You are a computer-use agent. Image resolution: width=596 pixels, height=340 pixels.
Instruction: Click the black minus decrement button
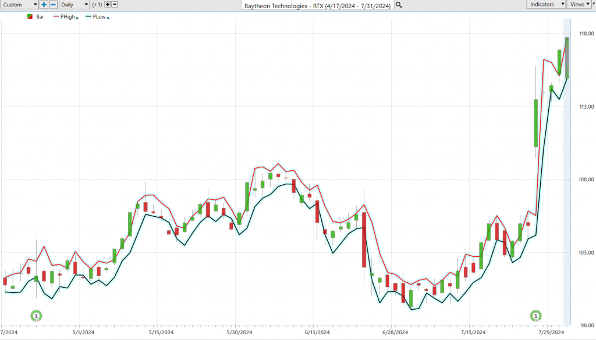click(x=114, y=5)
